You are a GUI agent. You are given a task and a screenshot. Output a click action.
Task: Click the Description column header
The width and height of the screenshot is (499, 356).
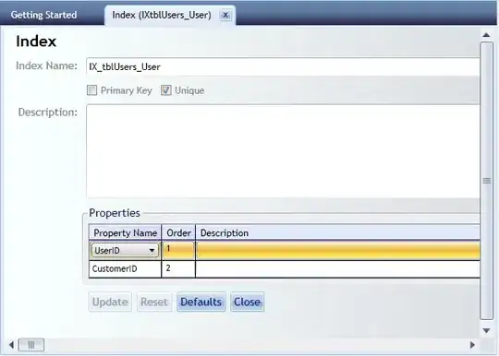[x=337, y=232]
